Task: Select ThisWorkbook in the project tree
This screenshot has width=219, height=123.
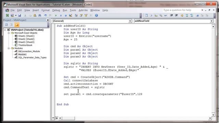Action: pos(25,45)
